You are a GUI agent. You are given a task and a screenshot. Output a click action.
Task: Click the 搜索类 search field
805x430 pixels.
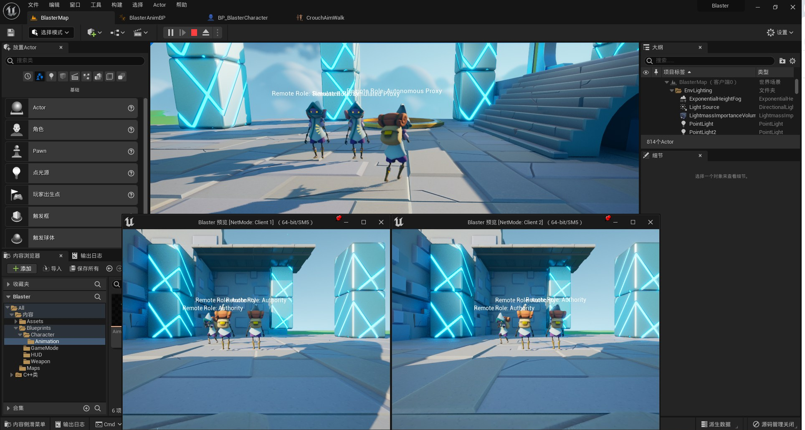pos(75,61)
